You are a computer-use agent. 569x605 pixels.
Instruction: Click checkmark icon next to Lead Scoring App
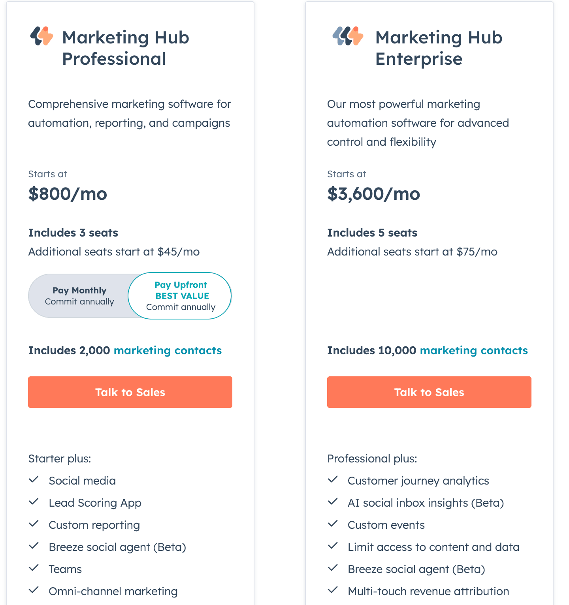[x=34, y=502]
